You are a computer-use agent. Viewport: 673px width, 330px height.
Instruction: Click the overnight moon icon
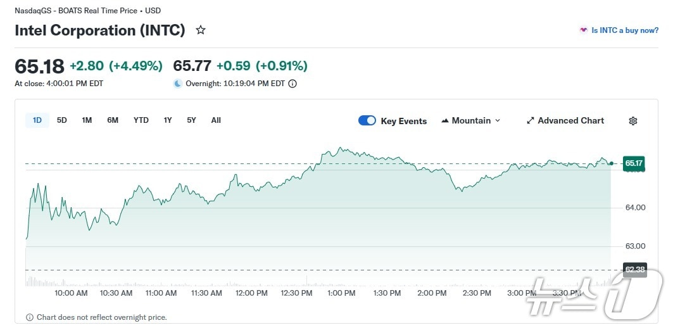(x=178, y=84)
